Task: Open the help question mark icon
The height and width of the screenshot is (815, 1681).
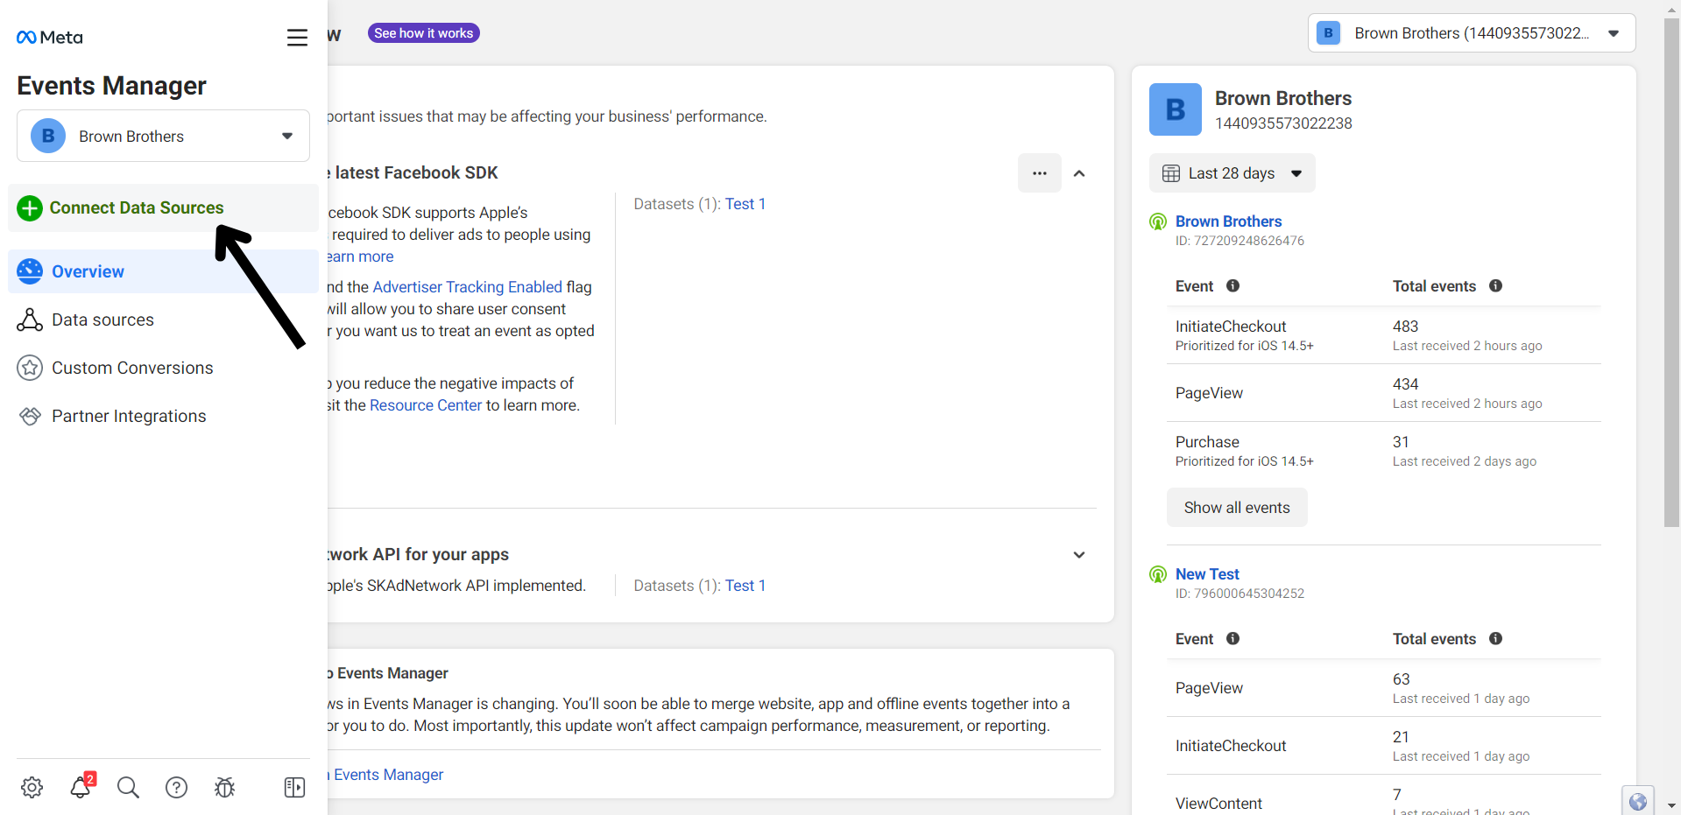Action: tap(176, 787)
